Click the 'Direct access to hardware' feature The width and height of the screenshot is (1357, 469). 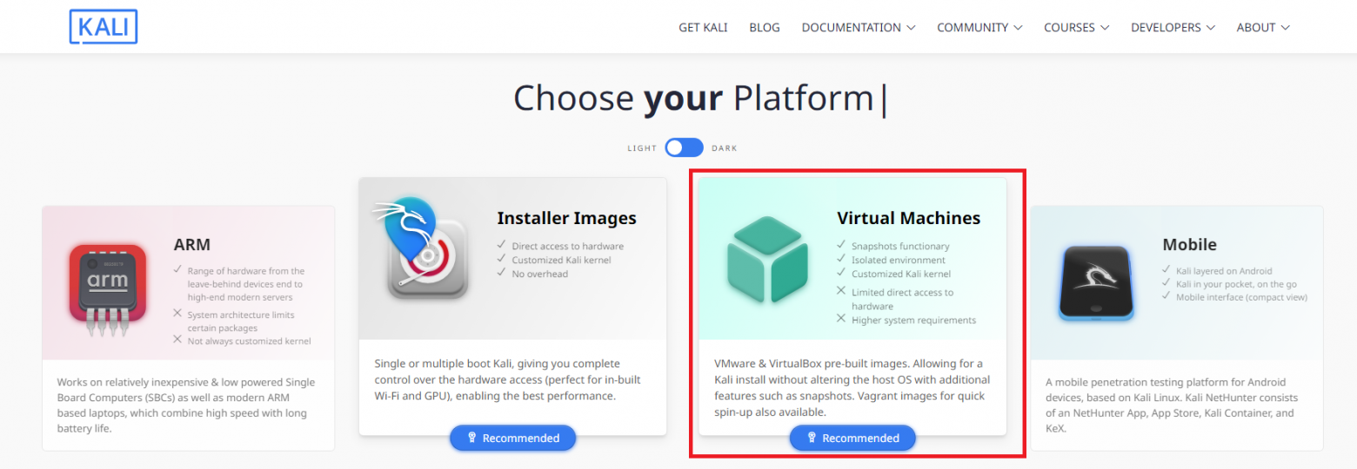tap(568, 247)
